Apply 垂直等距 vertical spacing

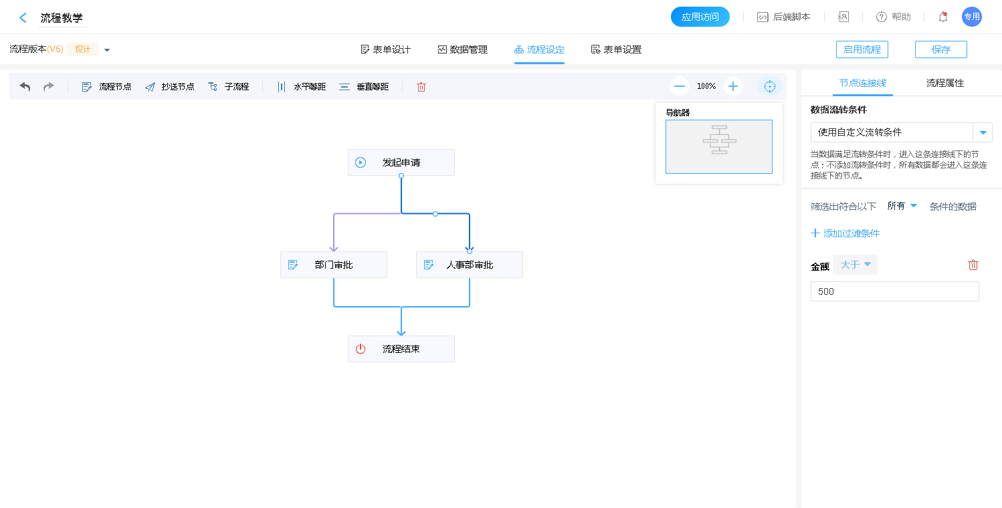(364, 87)
